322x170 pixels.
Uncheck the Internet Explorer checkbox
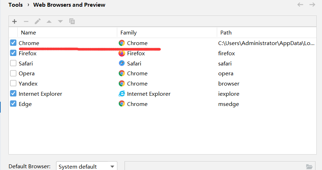point(13,94)
